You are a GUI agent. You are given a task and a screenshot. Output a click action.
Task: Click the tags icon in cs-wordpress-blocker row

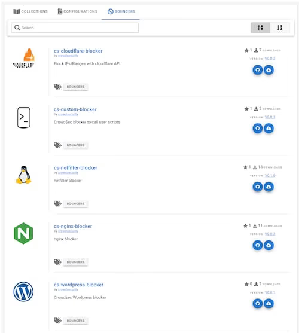pyautogui.click(x=57, y=320)
